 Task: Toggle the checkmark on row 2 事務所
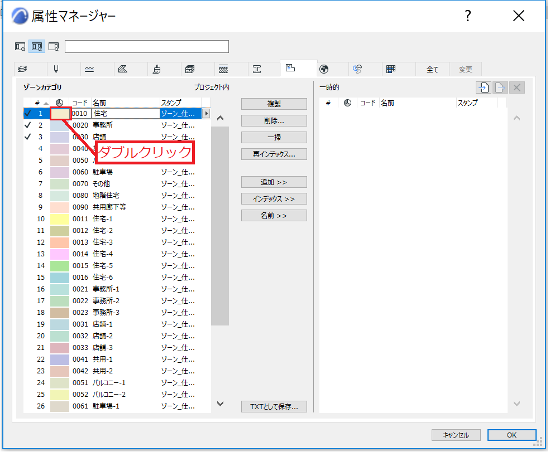[x=28, y=125]
